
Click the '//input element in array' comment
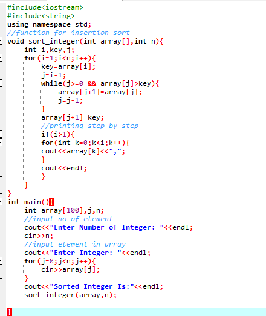coord(75,245)
